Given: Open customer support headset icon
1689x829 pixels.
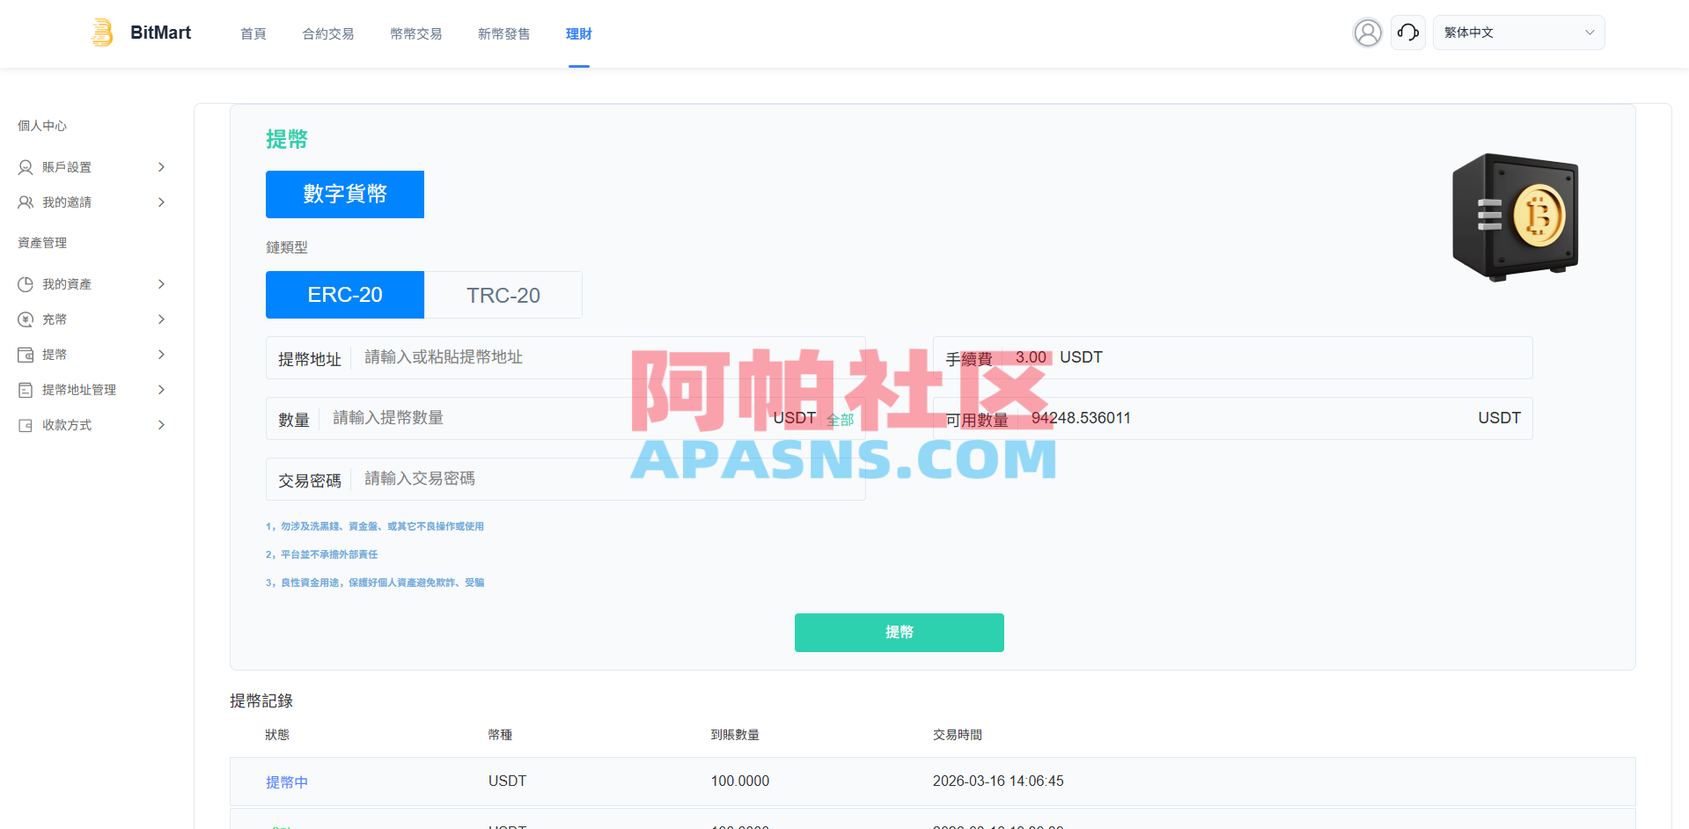Looking at the screenshot, I should coord(1408,33).
